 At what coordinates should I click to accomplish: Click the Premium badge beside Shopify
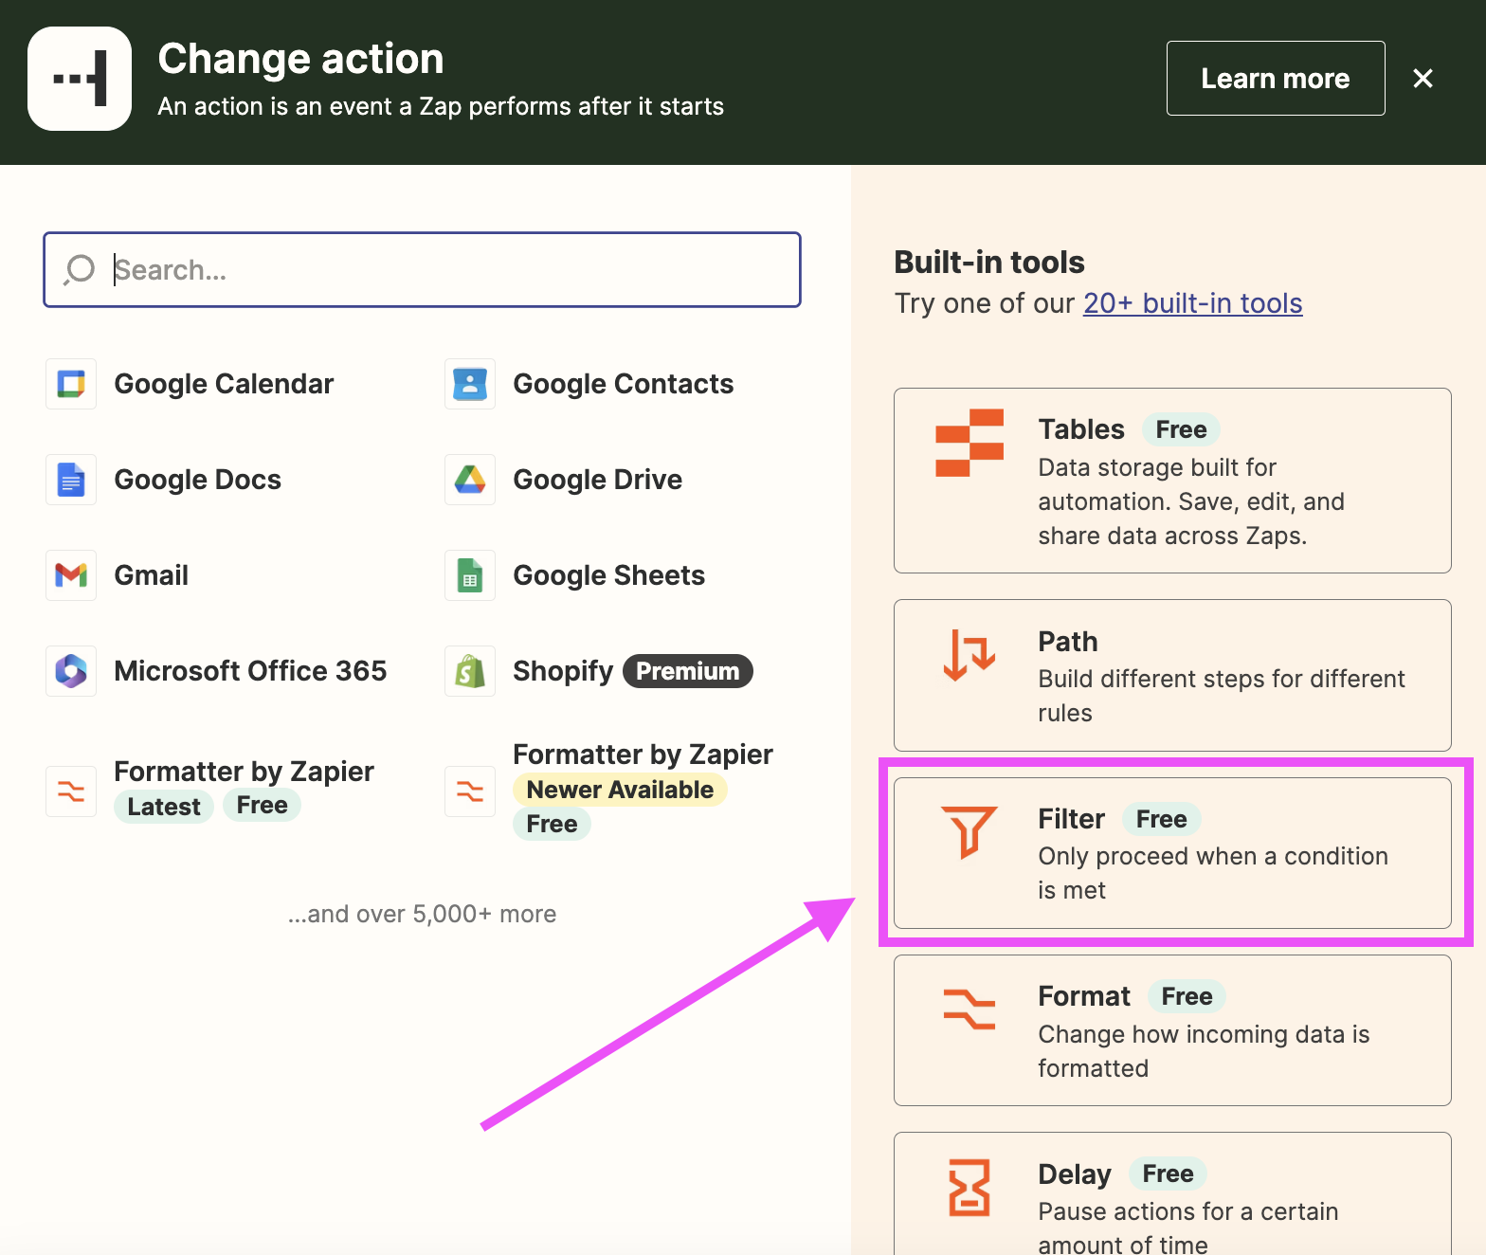[687, 671]
